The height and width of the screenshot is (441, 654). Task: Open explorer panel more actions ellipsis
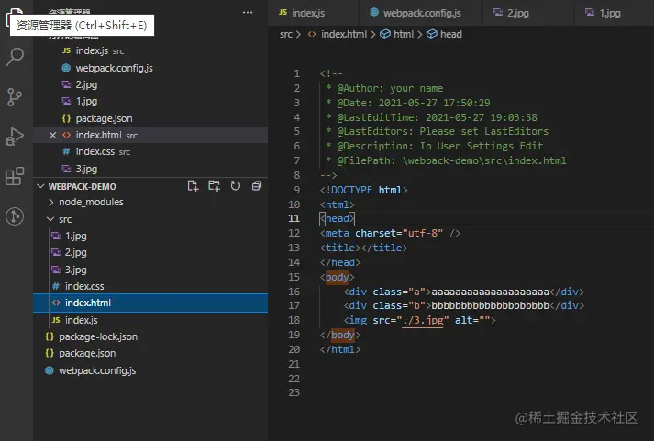[248, 13]
